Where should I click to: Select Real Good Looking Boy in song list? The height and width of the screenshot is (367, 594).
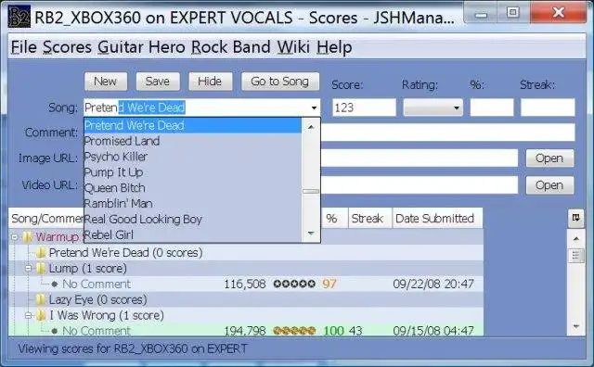193,220
